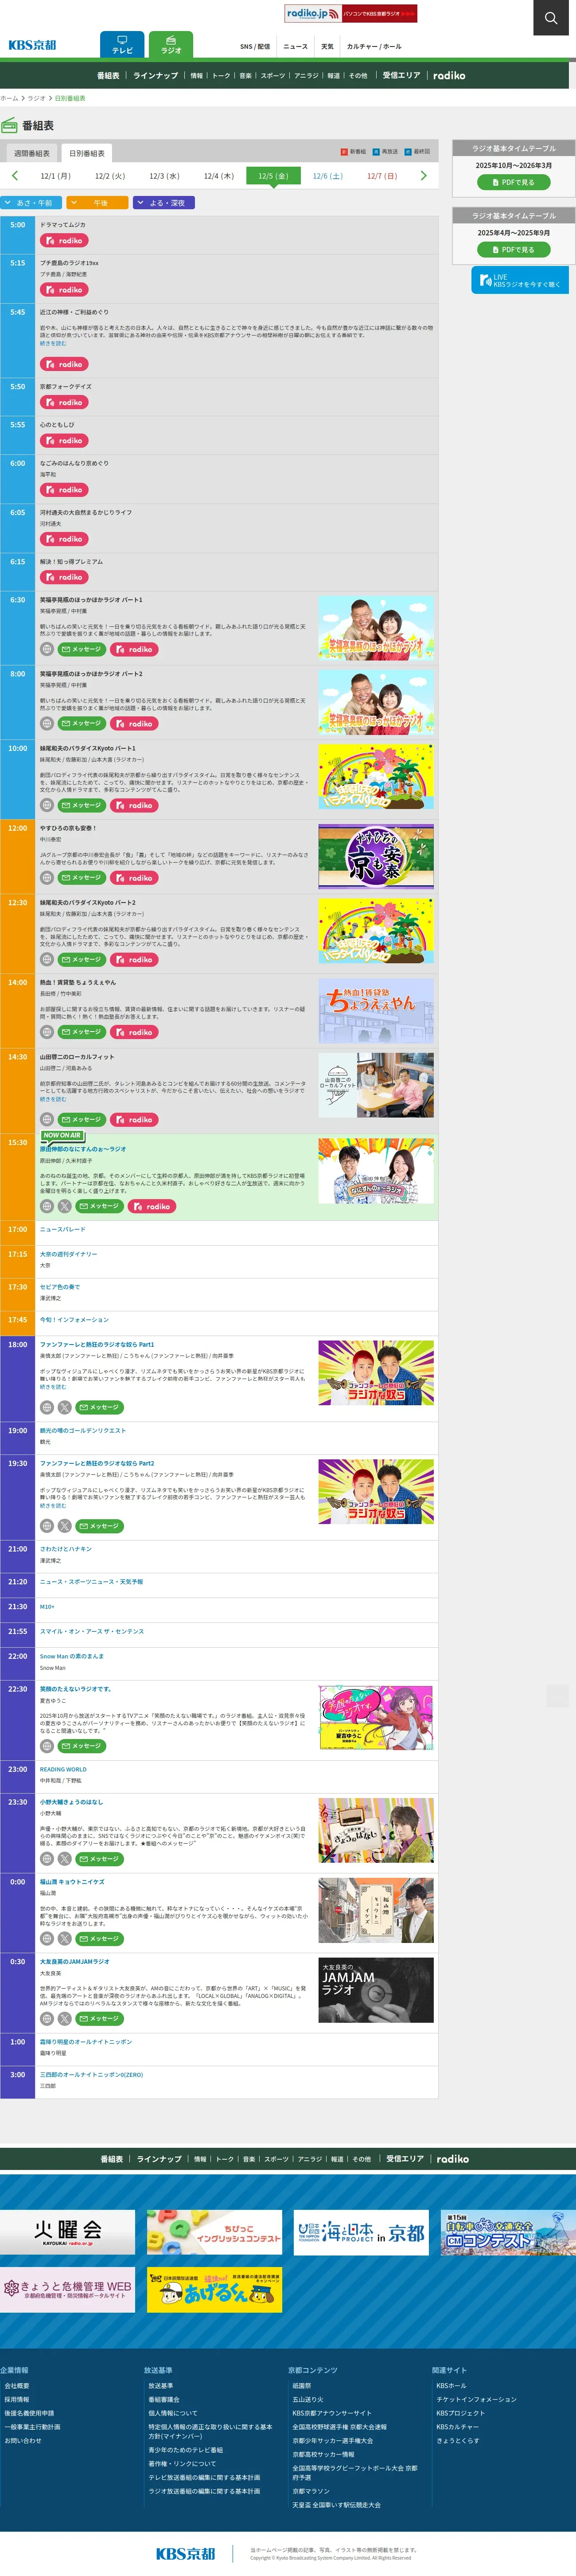Image resolution: width=576 pixels, height=2576 pixels.
Task: Open やすひろの京も安泰 program thumbnail
Action: 376,857
